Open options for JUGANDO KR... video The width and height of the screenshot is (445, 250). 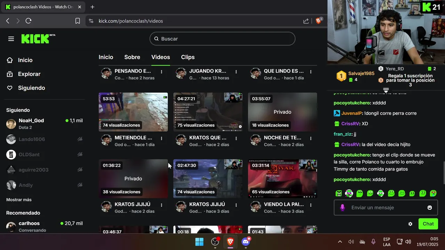point(236,72)
